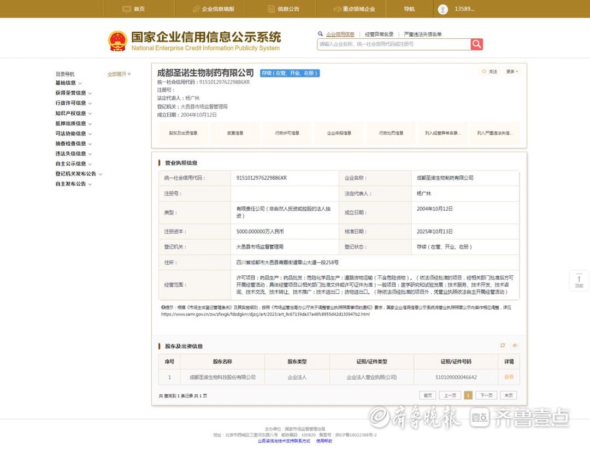The image size is (590, 450).
Task: Open the 使用帮助 footer link
Action: point(324,441)
